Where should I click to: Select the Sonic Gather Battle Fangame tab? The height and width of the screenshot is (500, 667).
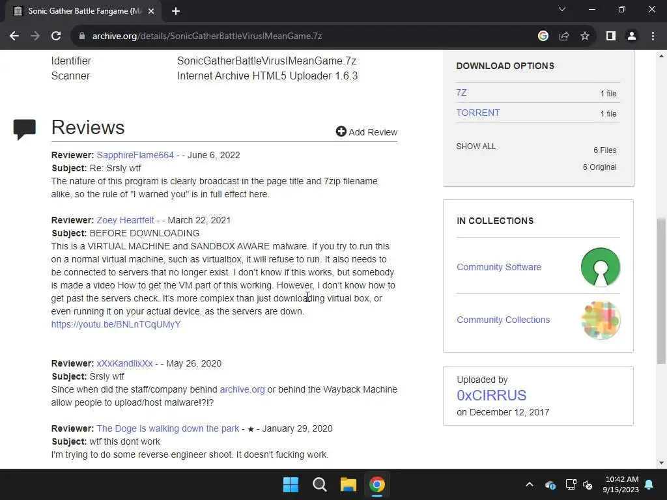83,11
